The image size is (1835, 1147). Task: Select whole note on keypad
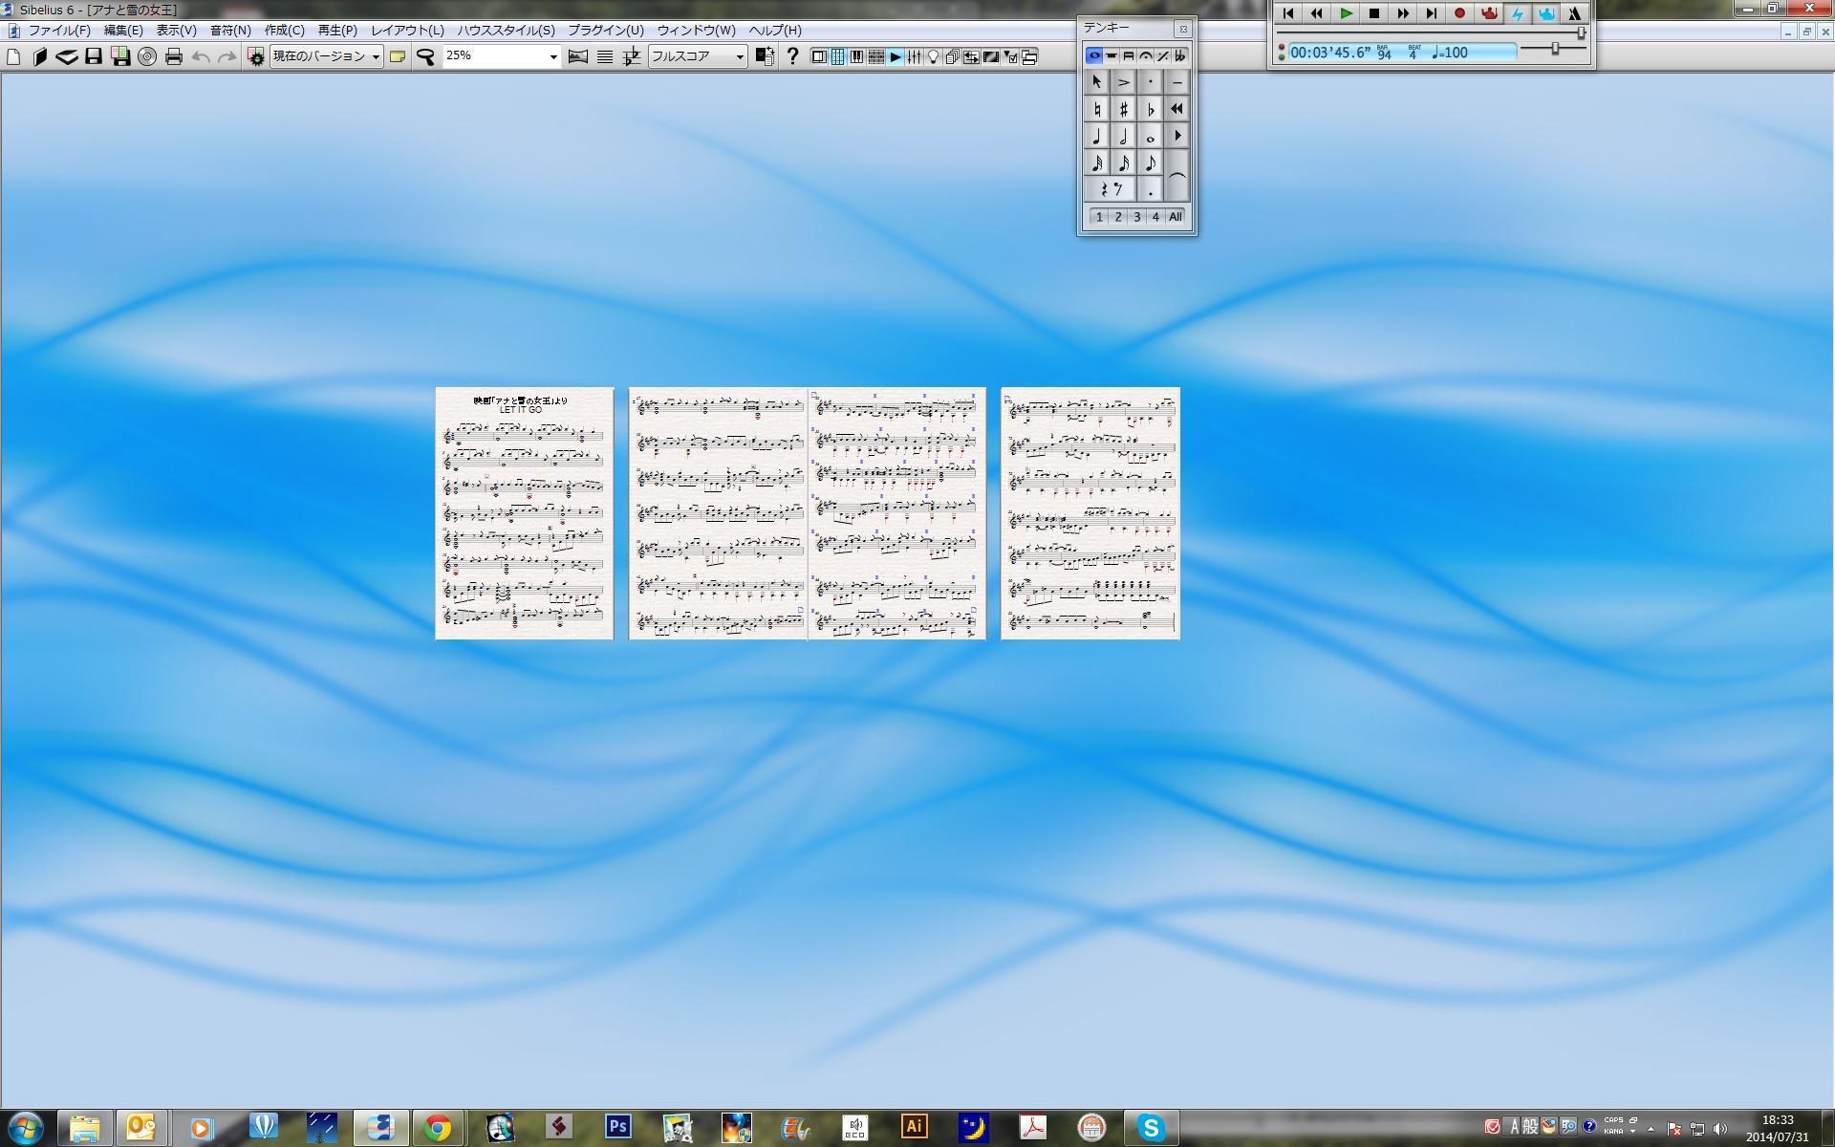pos(1150,136)
